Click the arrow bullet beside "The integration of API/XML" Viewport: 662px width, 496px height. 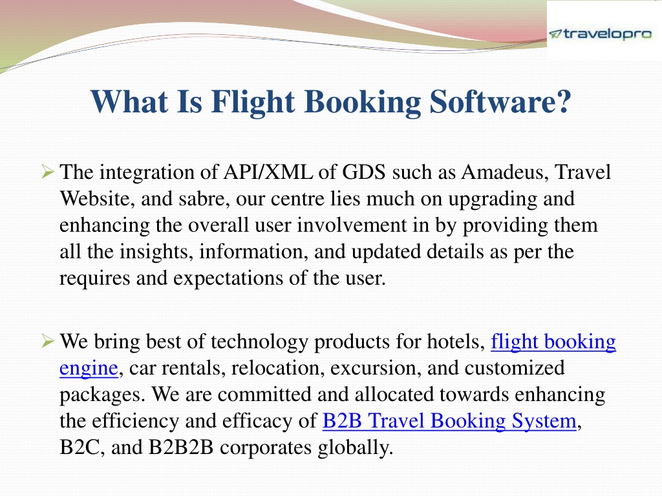coord(48,172)
